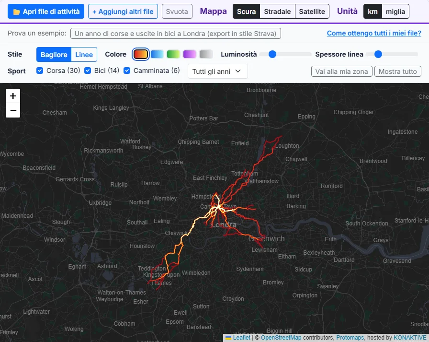Click the Slough label on map
The height and width of the screenshot is (342, 429).
tap(61, 222)
